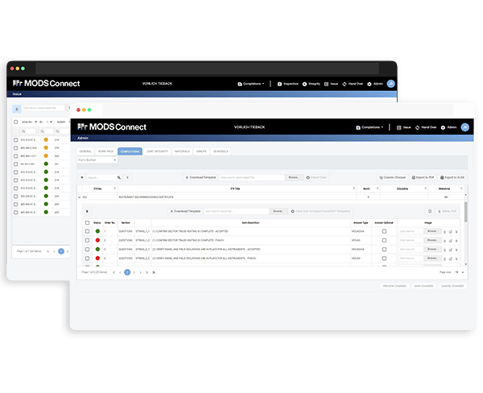Switch to the 3D Models tab
Image resolution: width=483 pixels, height=393 pixels.
pos(221,151)
